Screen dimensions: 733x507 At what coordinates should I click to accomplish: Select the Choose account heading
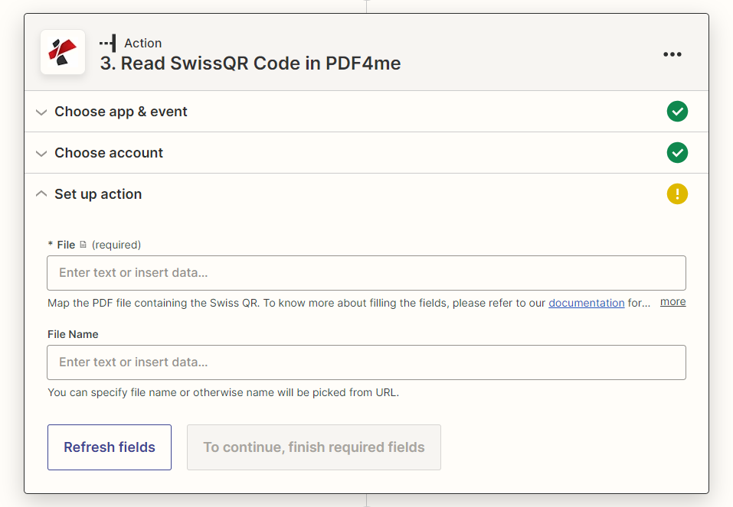pos(109,153)
